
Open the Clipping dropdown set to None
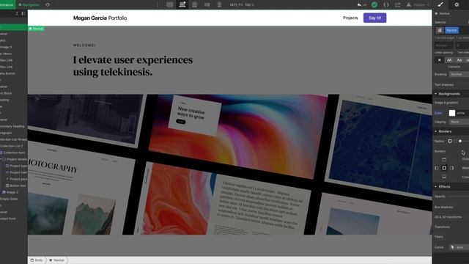(459, 122)
